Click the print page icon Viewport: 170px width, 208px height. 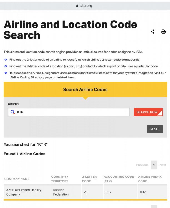163,32
